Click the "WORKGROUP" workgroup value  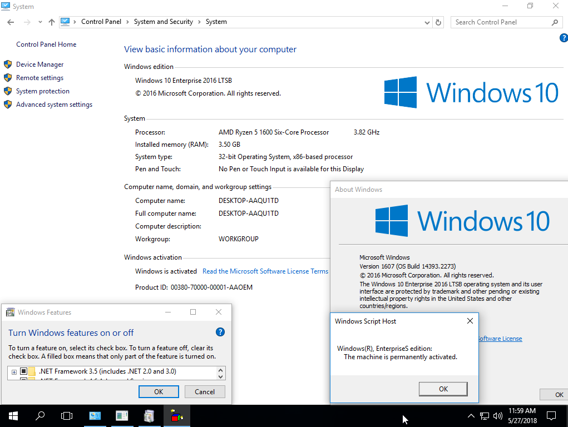pyautogui.click(x=238, y=239)
